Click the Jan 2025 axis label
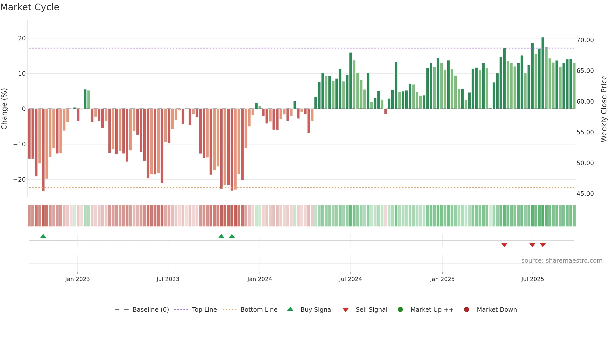 click(x=442, y=279)
